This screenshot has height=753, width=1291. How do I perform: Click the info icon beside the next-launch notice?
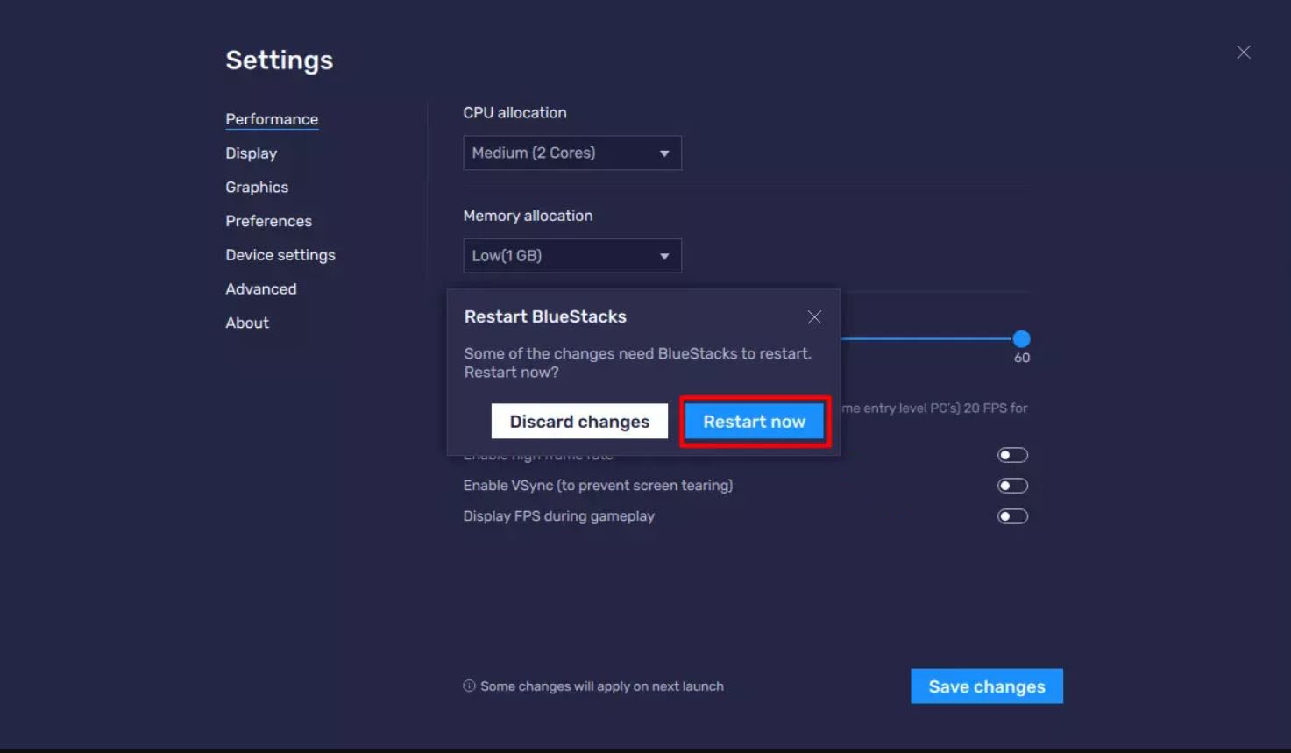(x=469, y=686)
